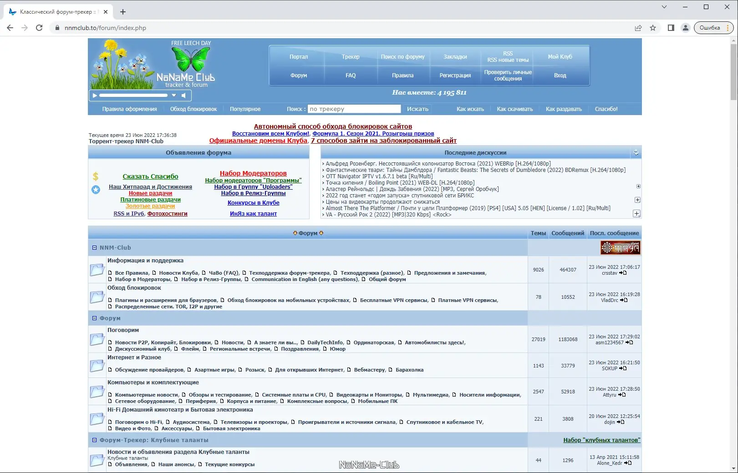The width and height of the screenshot is (738, 473).
Task: Open the FAQ menu item
Action: click(x=351, y=75)
